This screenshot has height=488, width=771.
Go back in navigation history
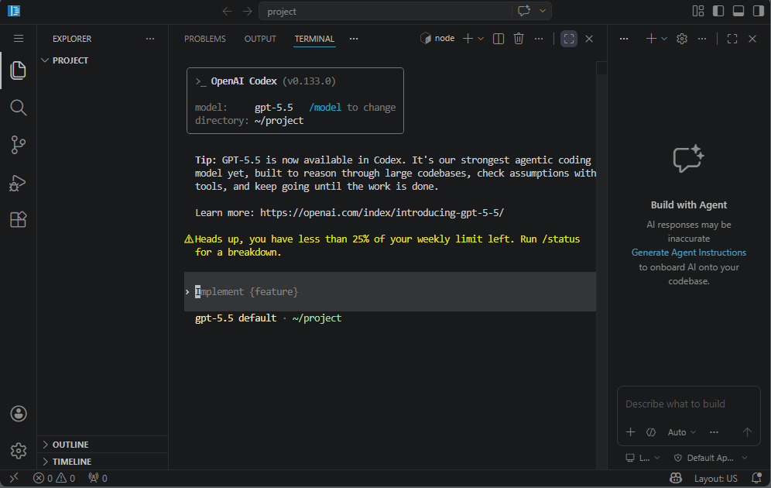227,12
